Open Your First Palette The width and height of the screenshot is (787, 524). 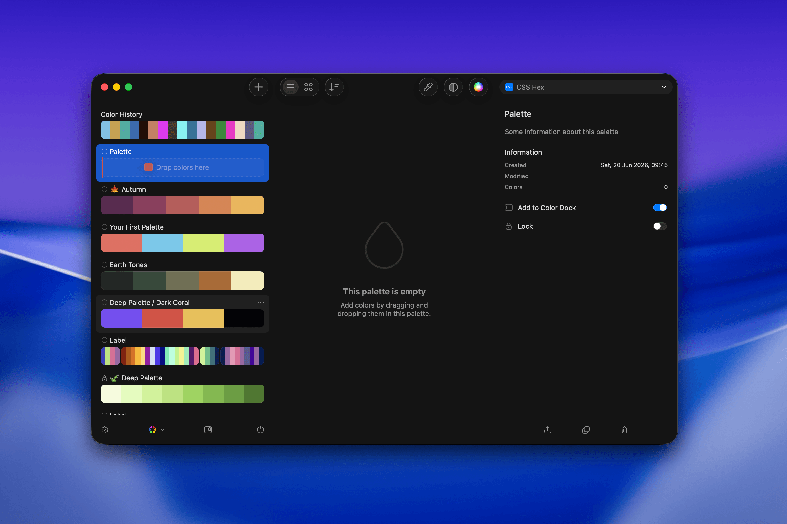tap(182, 238)
